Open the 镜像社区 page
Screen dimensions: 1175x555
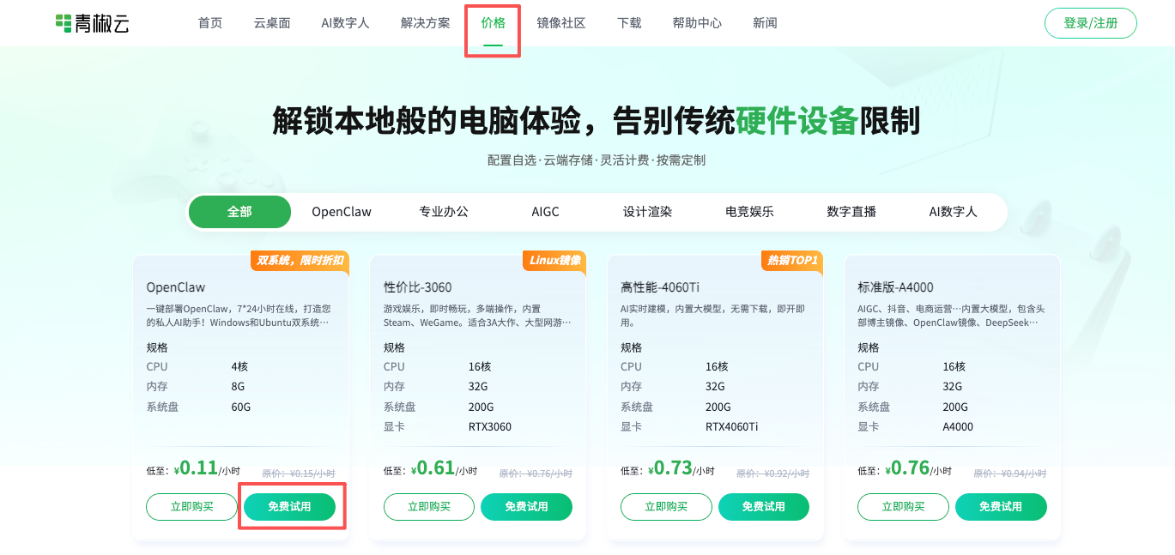point(560,23)
